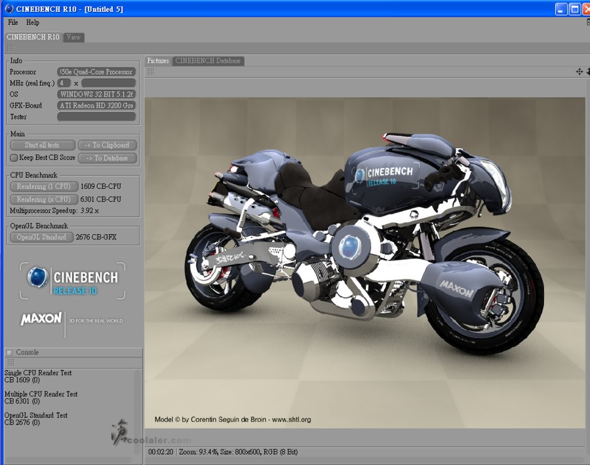Viewport: 590px width, 465px height.
Task: Click the "1609 CB-CPU" score text
Action: tap(101, 186)
